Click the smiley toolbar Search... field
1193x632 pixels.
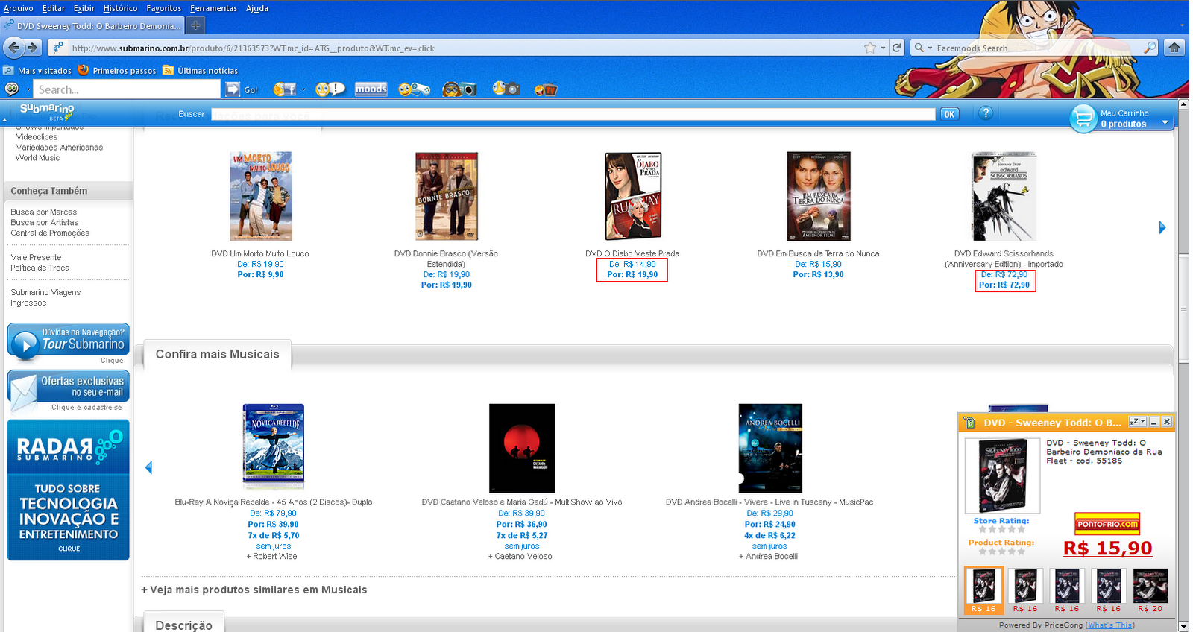click(127, 89)
